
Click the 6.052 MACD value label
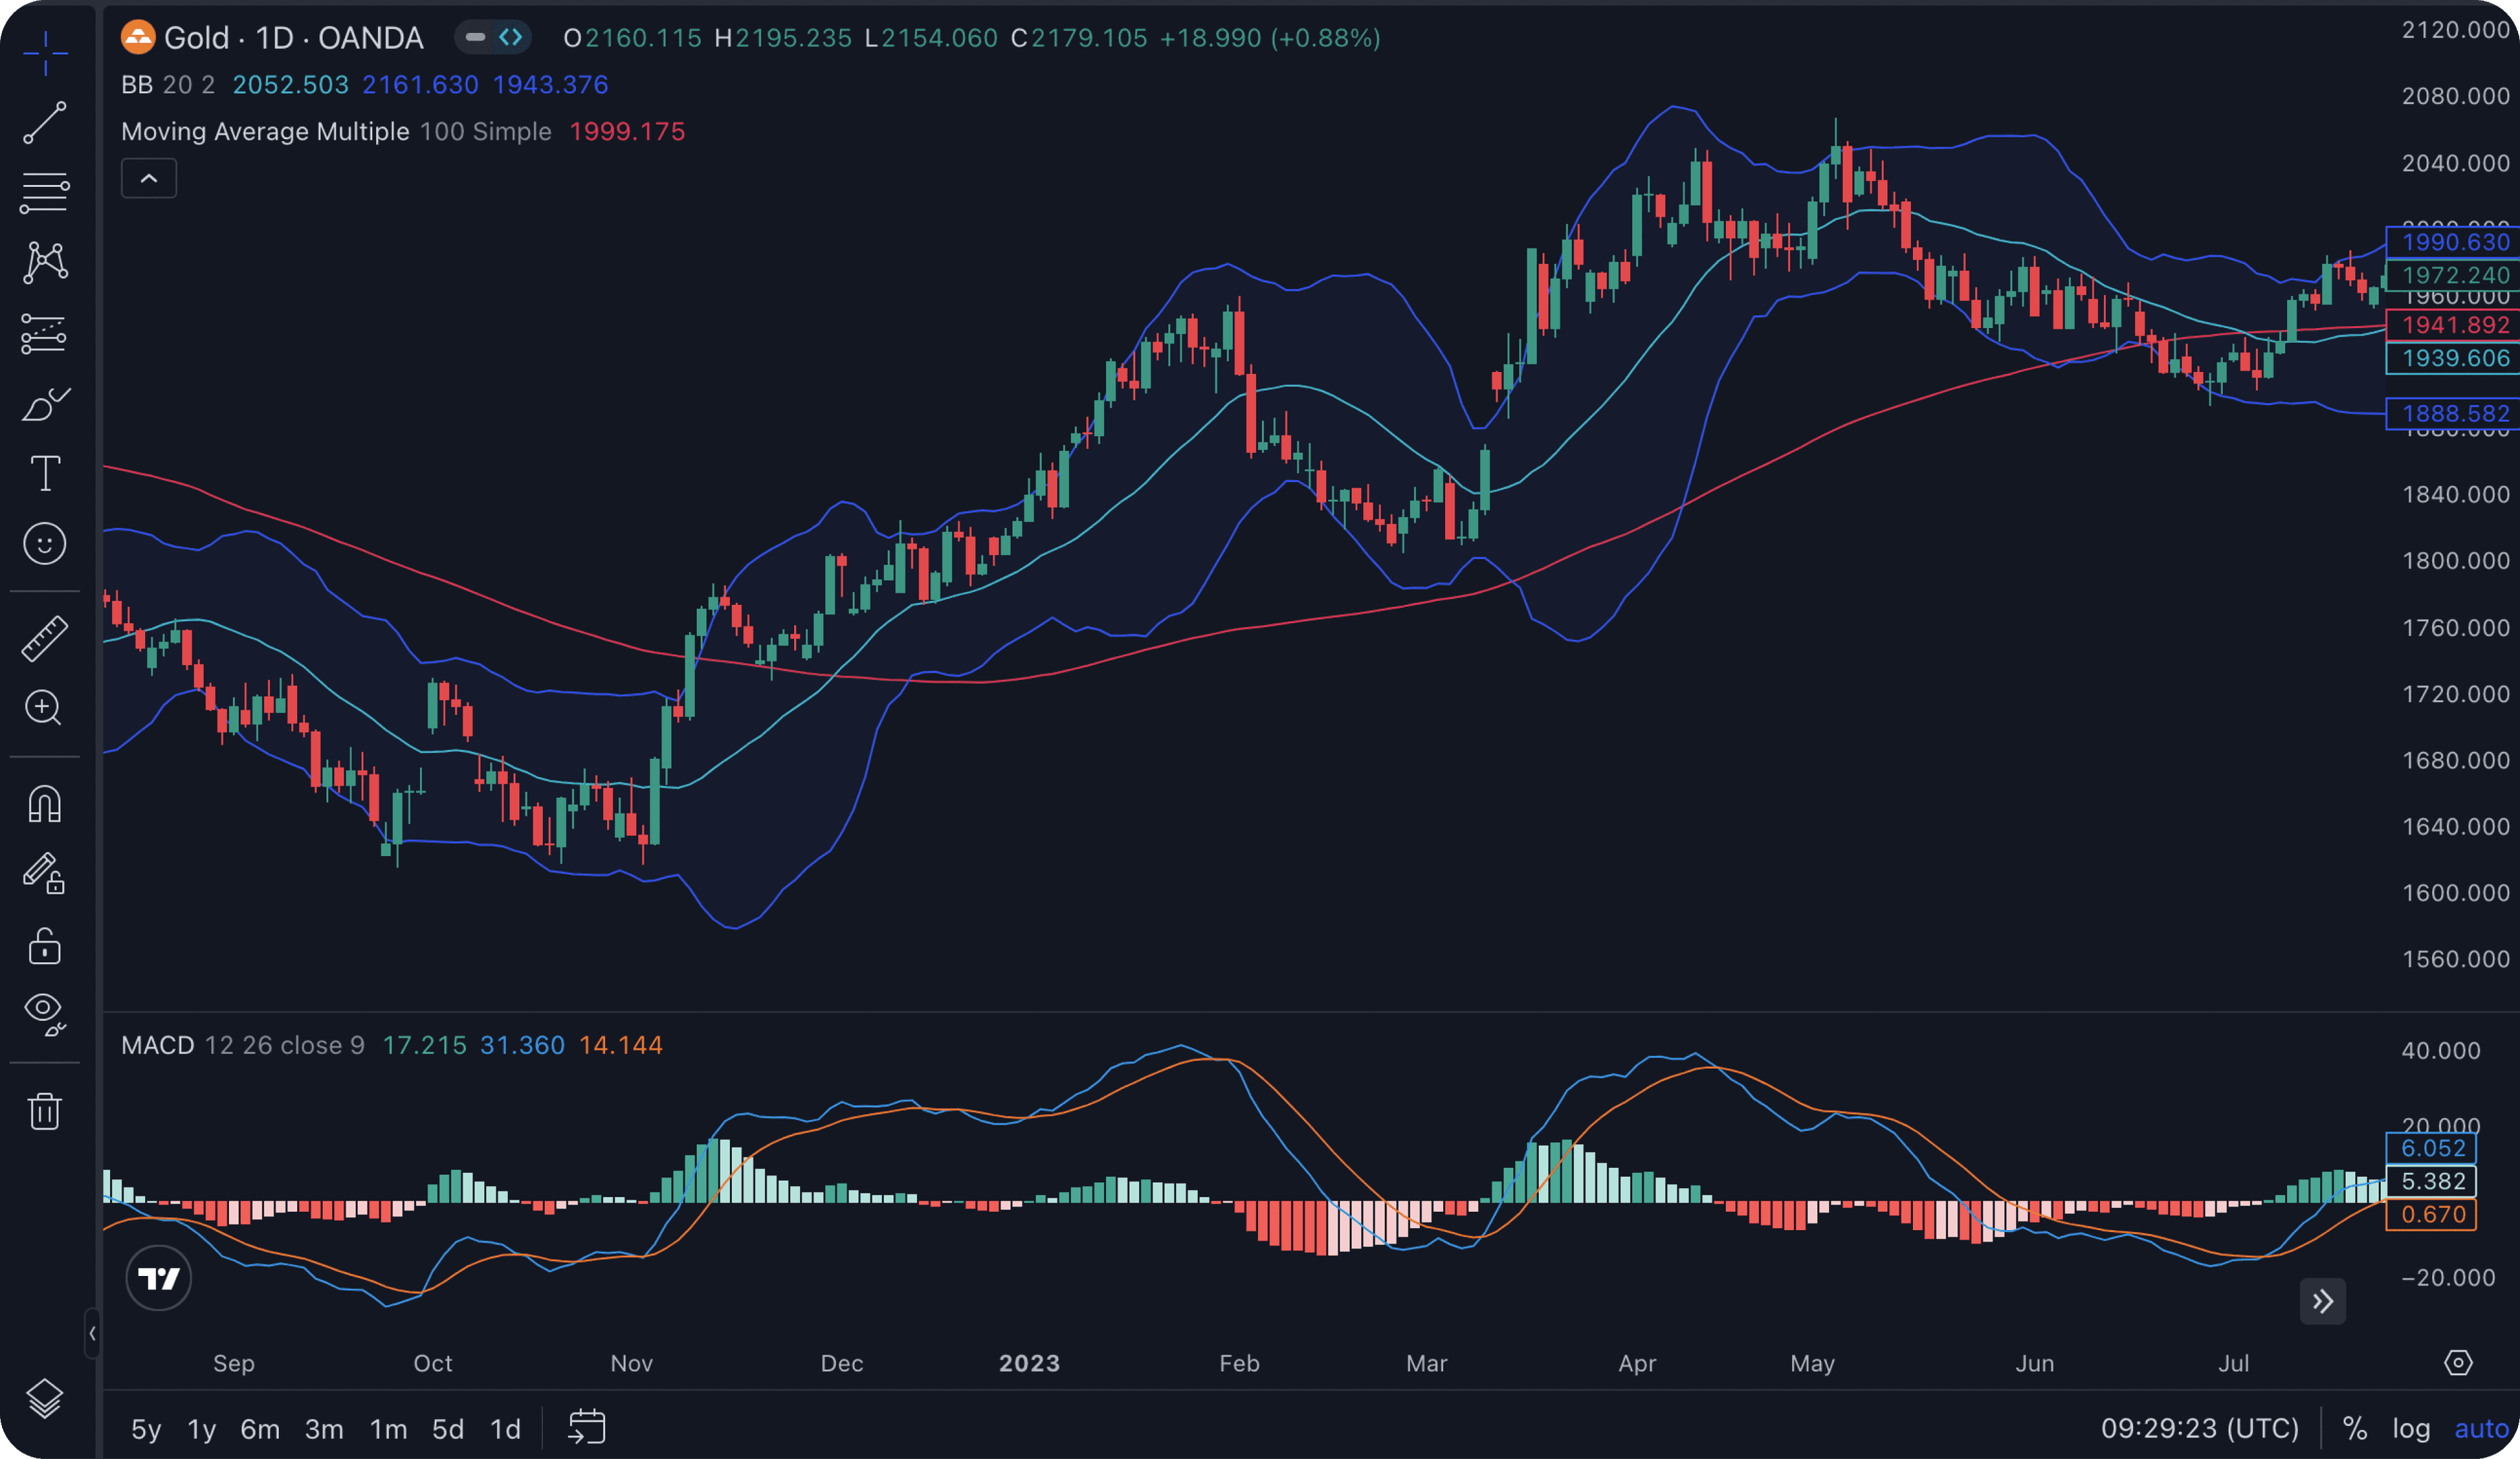[2432, 1148]
